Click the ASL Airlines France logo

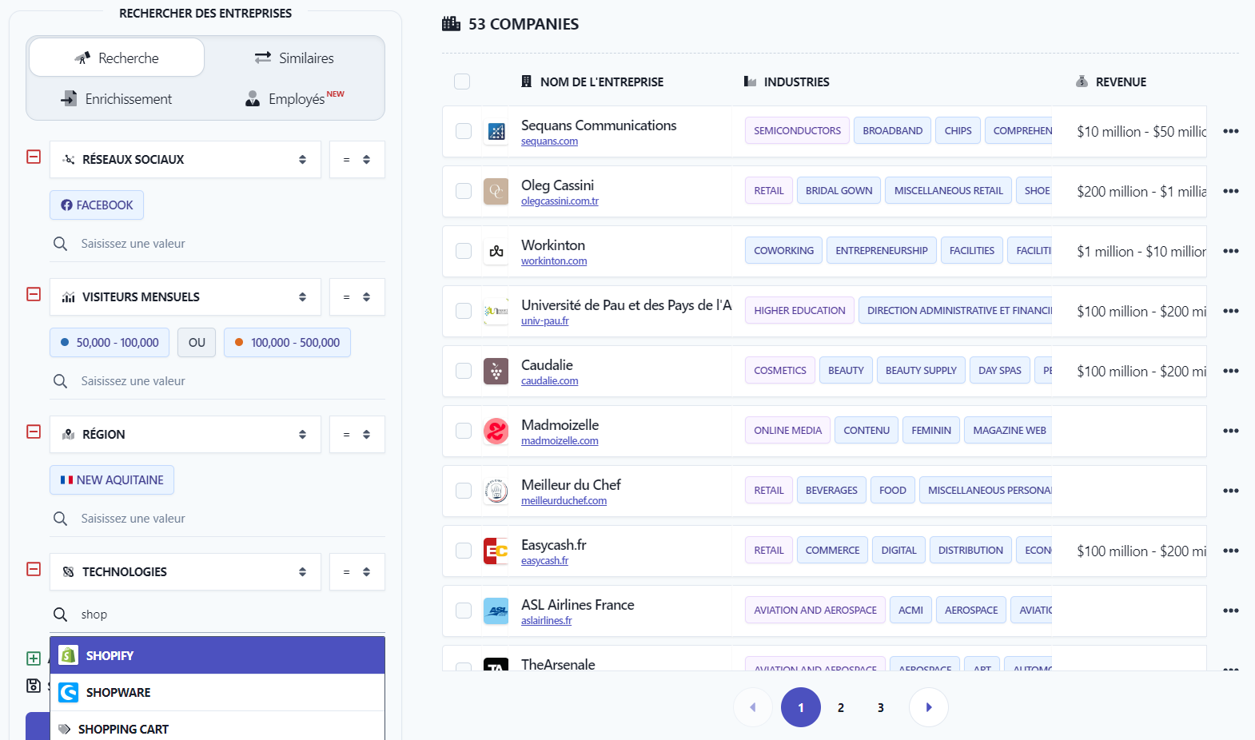tap(496, 611)
